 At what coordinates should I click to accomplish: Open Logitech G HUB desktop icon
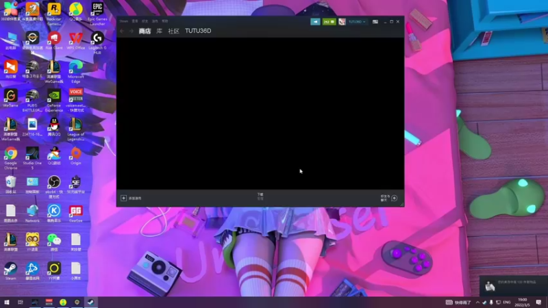coord(97,43)
